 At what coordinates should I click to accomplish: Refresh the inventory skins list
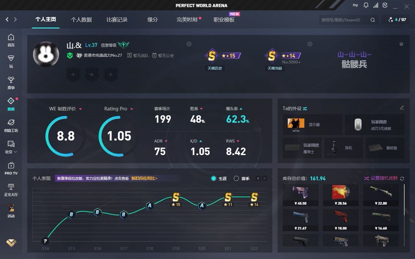402,178
